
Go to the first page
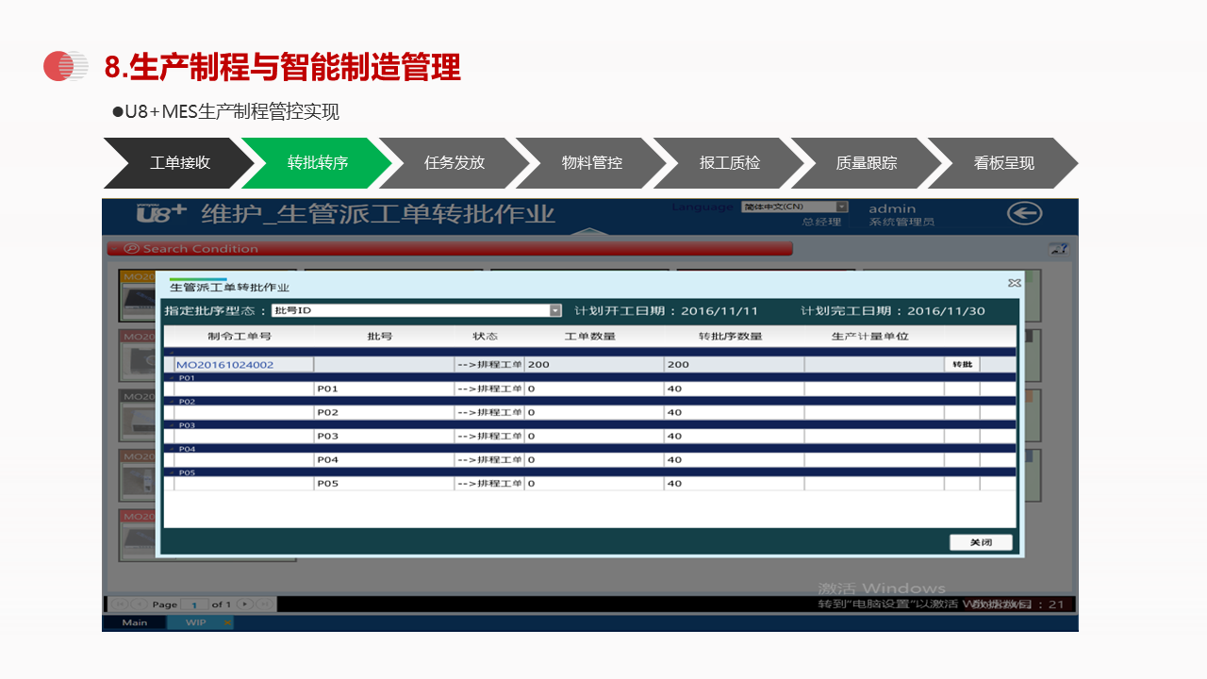(x=119, y=604)
